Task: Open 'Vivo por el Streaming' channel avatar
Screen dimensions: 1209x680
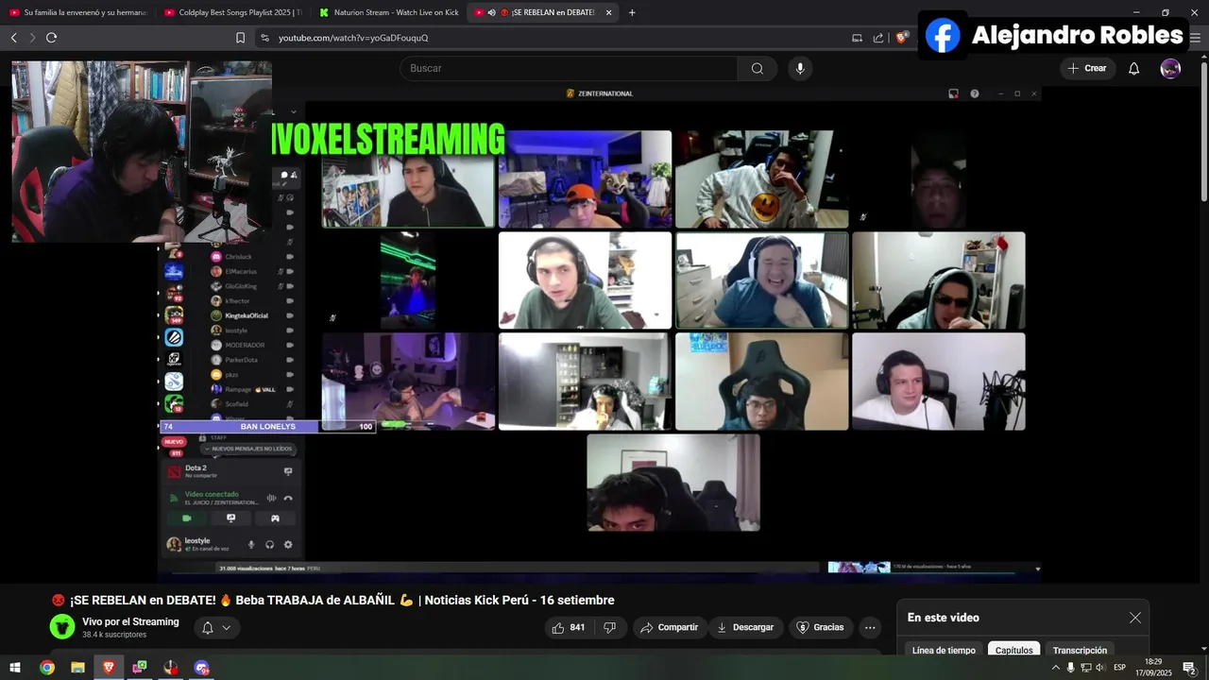Action: tap(62, 627)
